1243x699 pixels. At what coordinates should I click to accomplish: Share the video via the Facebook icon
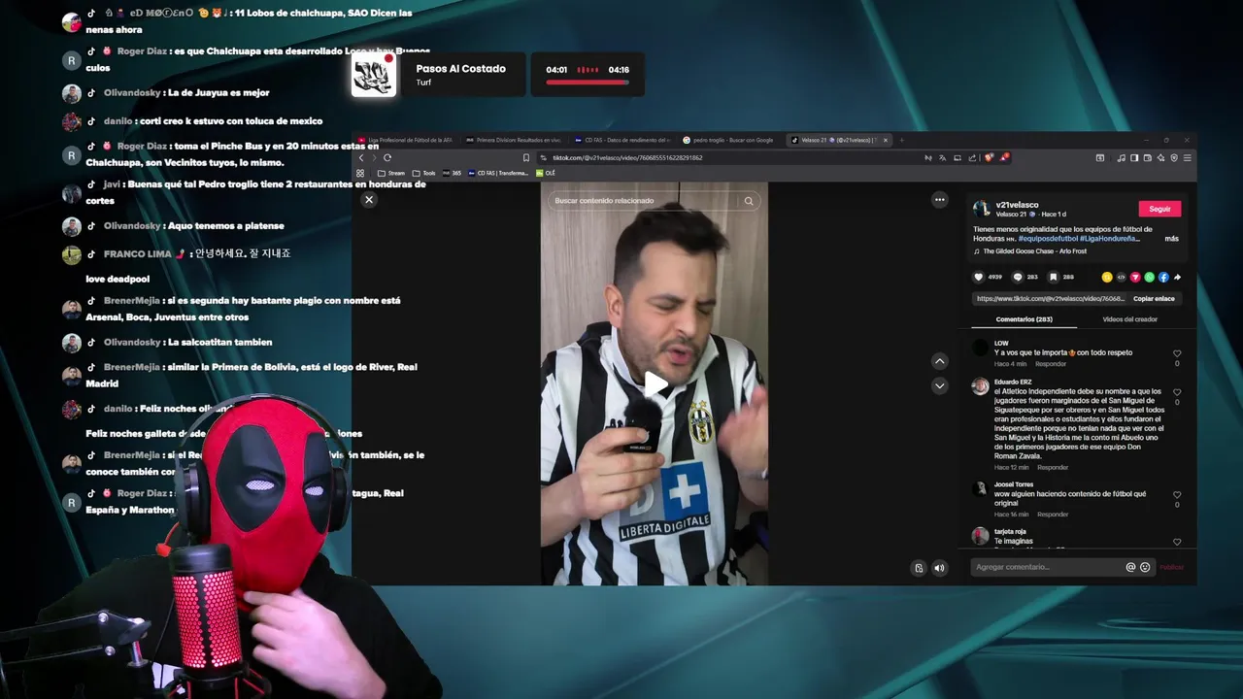pyautogui.click(x=1163, y=277)
